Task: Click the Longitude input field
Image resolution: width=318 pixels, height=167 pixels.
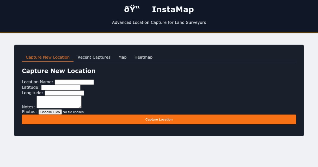Action: (64, 93)
